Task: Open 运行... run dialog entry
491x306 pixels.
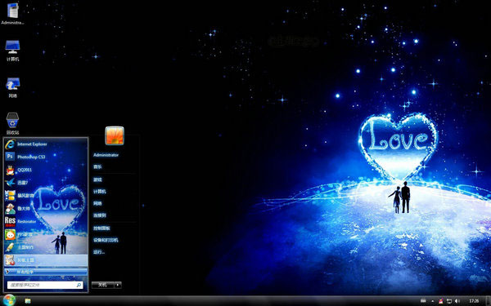Action: tap(99, 252)
